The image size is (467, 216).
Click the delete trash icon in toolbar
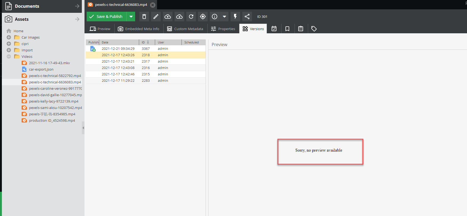coord(144,17)
